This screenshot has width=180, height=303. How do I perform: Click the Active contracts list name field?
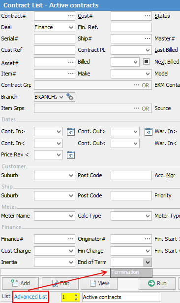121,297
